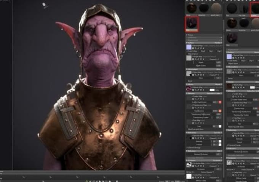The height and width of the screenshot is (182, 259).
Task: Select the highlighted skin material in left panel
Action: tap(192, 24)
